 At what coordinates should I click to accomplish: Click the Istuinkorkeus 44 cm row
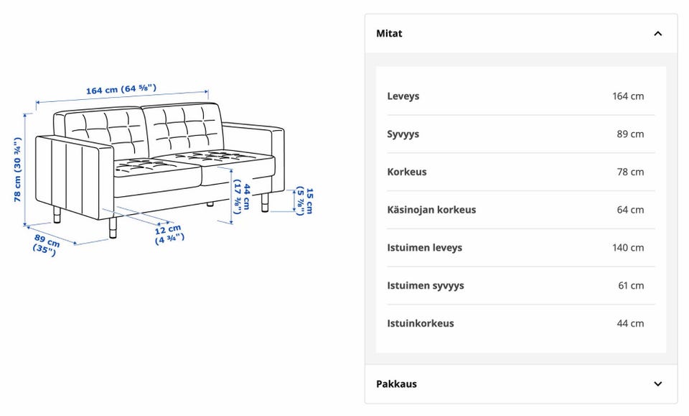(x=521, y=323)
